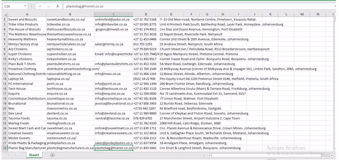Screen dimensions: 339x160
Task: Select column E header
Action: (171, 14)
